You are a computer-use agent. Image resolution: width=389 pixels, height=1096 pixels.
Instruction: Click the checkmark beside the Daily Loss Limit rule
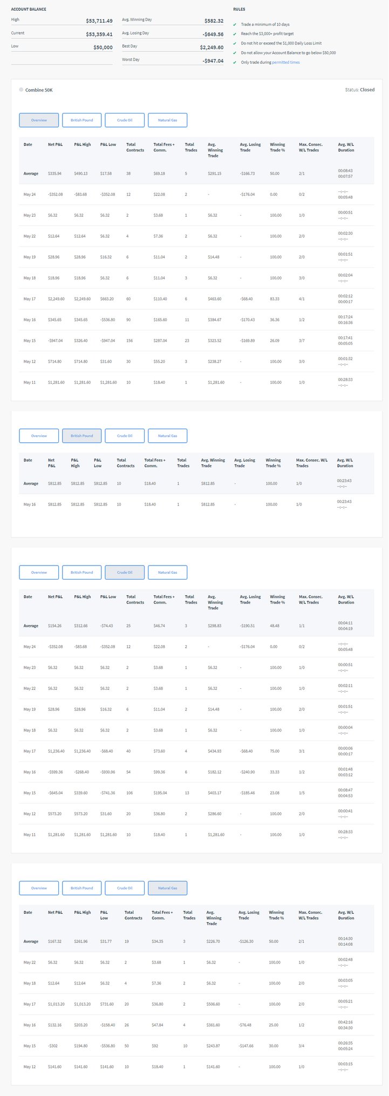pos(235,43)
